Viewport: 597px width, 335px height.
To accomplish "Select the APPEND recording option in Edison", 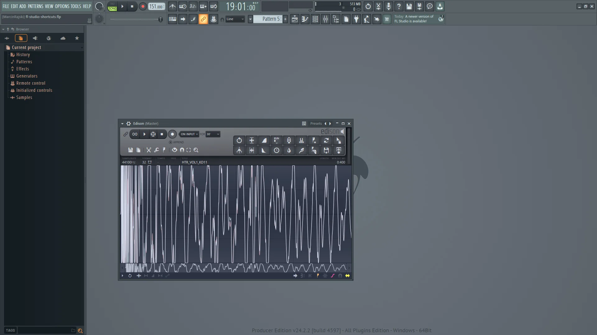I will [x=171, y=142].
